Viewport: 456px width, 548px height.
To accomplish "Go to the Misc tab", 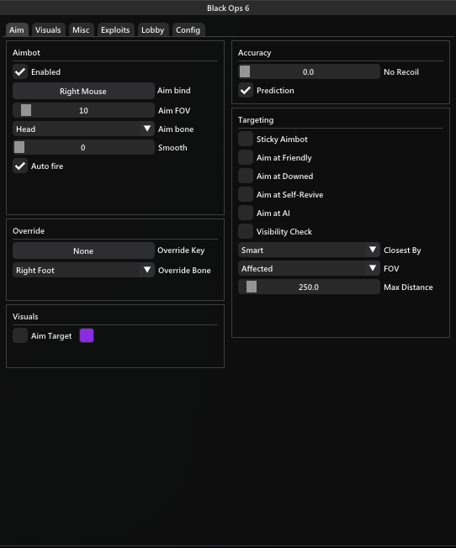I will (81, 30).
